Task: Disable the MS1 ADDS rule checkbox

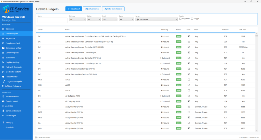Action: coord(189,85)
